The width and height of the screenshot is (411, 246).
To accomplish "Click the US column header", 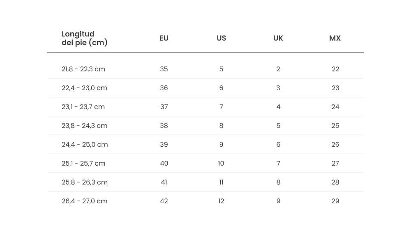I will 221,38.
